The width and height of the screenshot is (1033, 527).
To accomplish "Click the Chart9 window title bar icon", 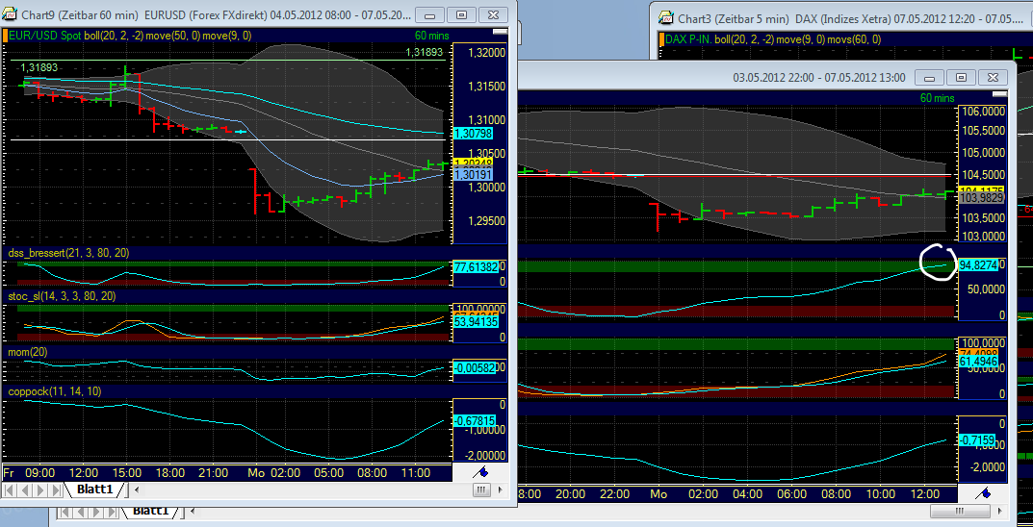I will pyautogui.click(x=11, y=13).
